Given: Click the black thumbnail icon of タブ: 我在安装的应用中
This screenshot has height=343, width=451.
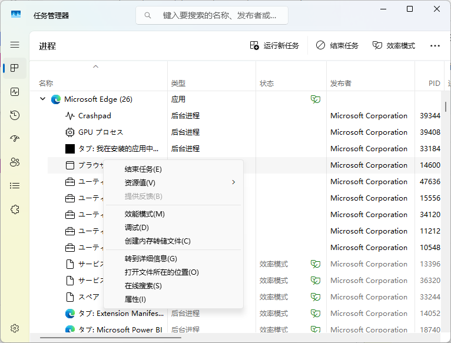Looking at the screenshot, I should [70, 149].
